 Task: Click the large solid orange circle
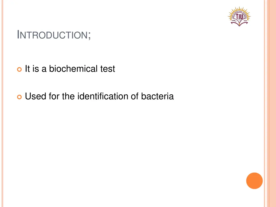pos(254,181)
